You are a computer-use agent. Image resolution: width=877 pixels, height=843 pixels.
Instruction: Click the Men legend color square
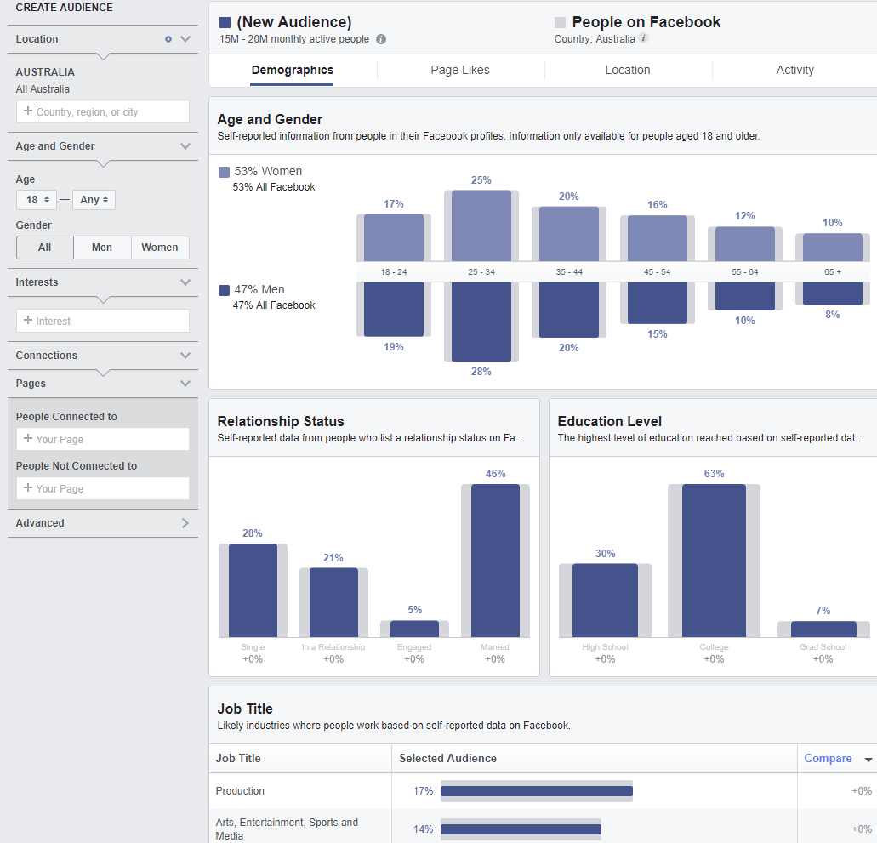224,290
